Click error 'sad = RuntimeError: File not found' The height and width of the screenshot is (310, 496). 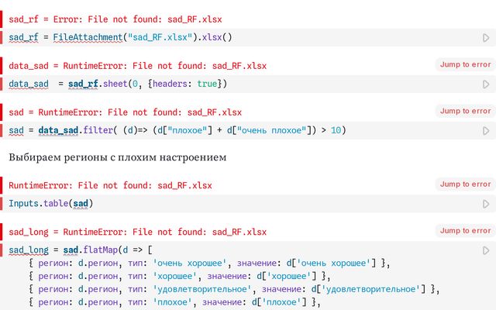coord(126,112)
